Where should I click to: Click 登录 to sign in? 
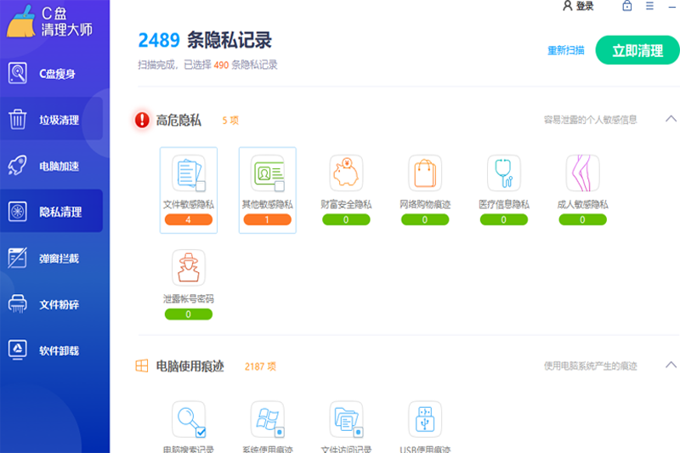[579, 6]
